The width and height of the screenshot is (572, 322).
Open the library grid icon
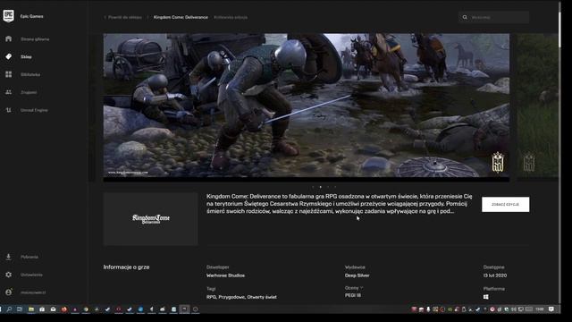(8, 74)
